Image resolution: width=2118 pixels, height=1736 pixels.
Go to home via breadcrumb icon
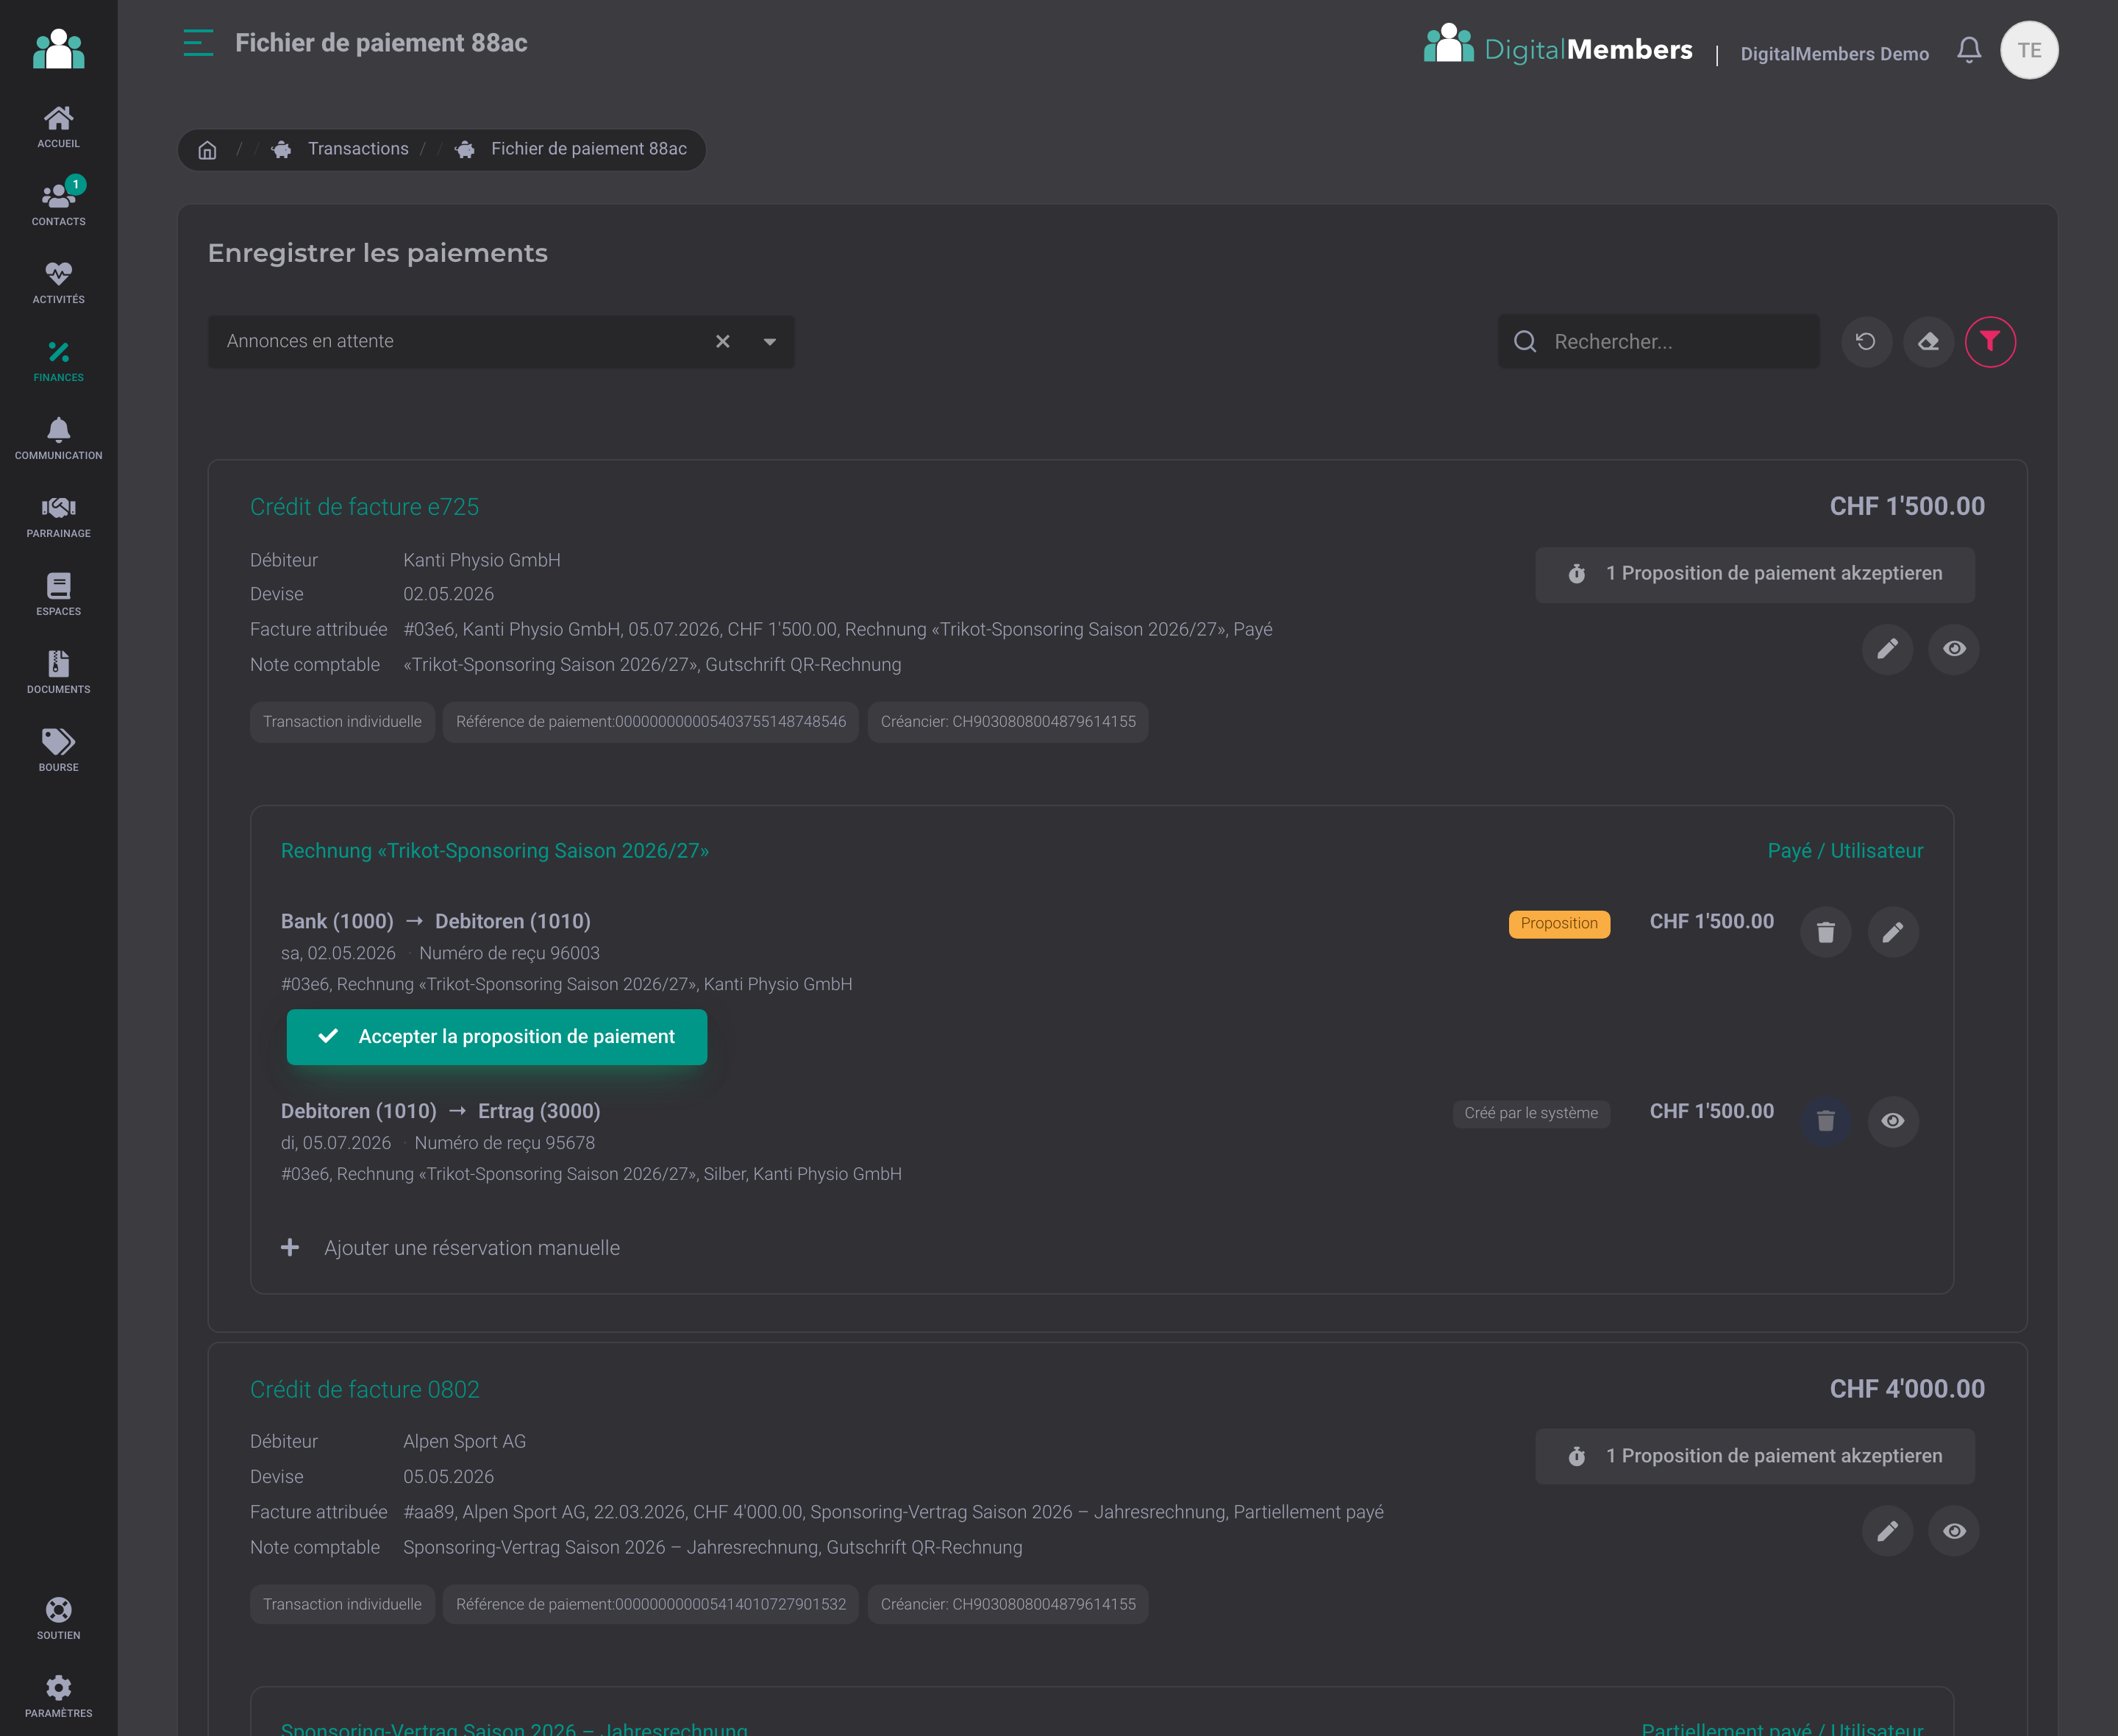click(x=207, y=150)
